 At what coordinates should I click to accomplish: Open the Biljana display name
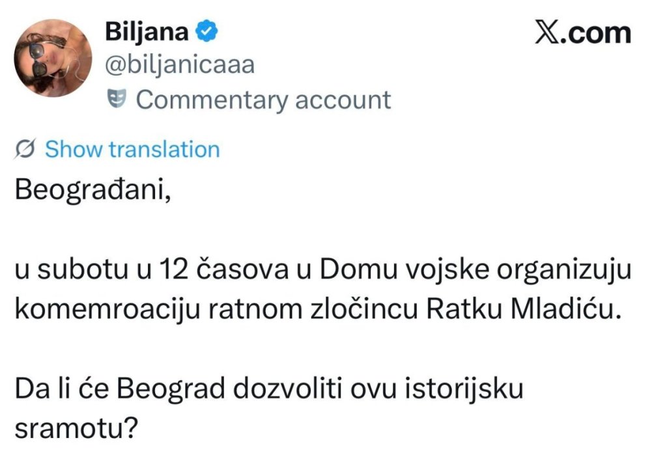(147, 31)
